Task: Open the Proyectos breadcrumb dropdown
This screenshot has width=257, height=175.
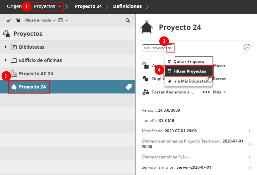Action: click(x=47, y=6)
